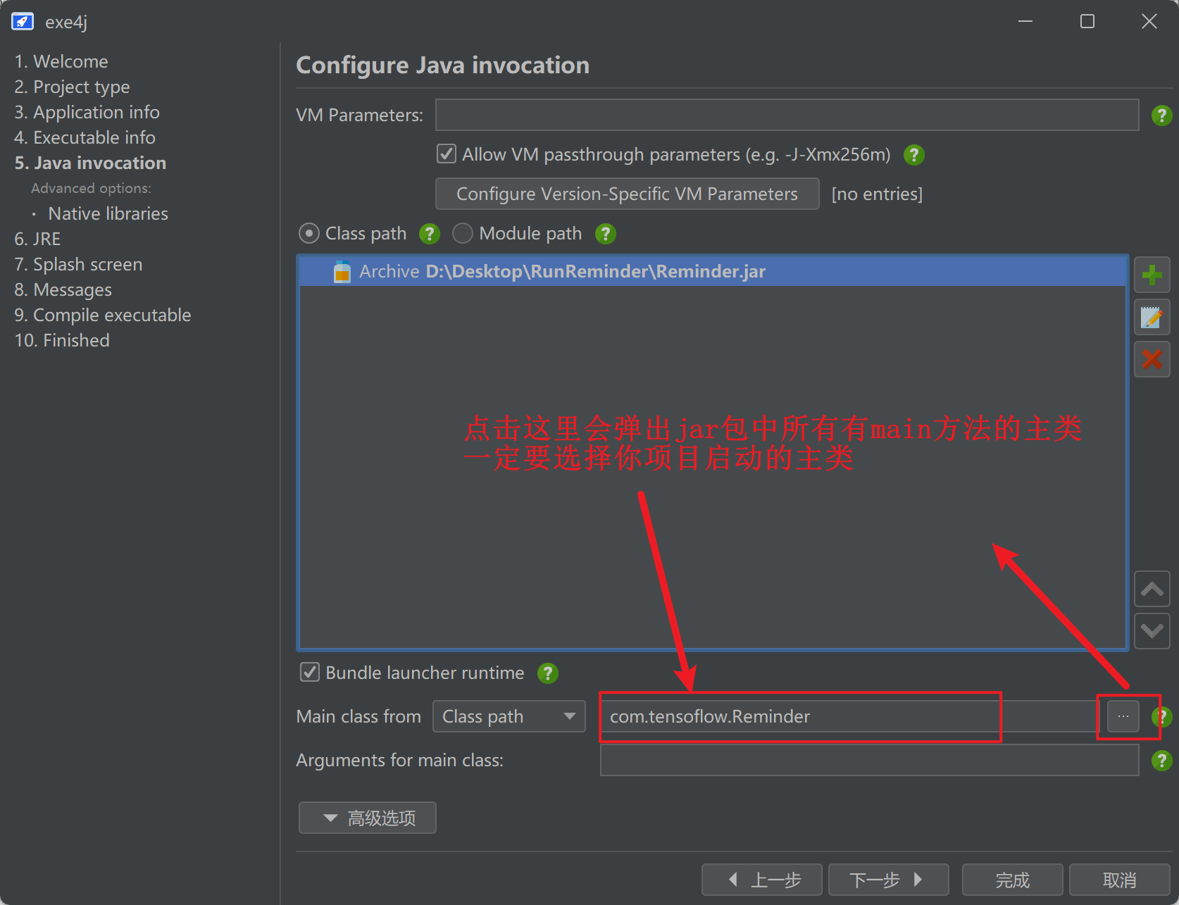Browse main classes with the ellipsis button
This screenshot has height=905, width=1179.
click(1123, 717)
